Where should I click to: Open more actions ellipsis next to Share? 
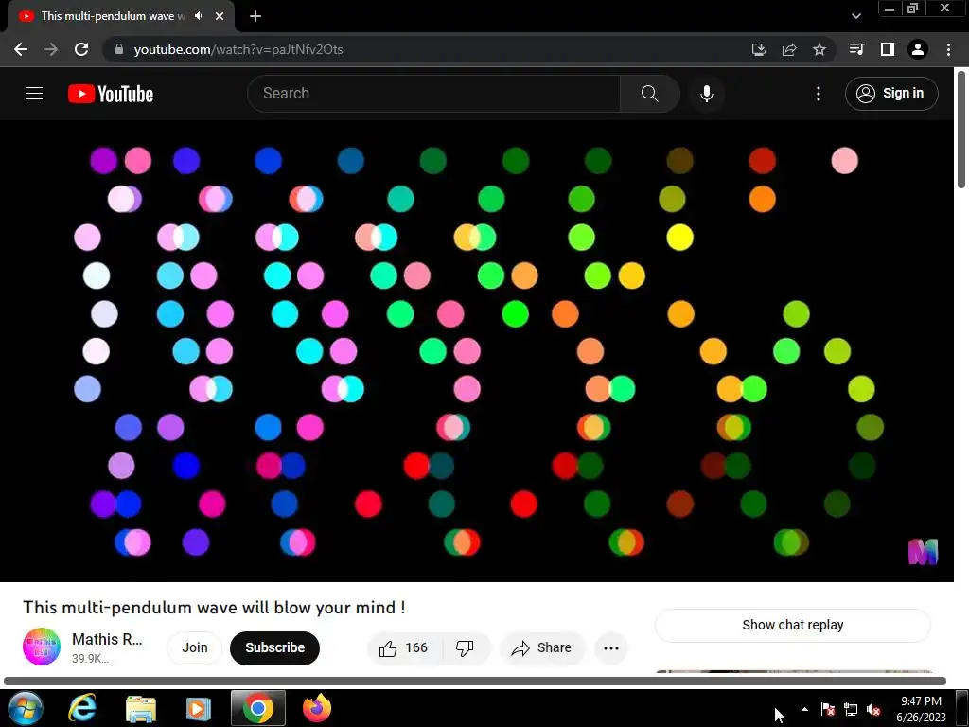[610, 647]
